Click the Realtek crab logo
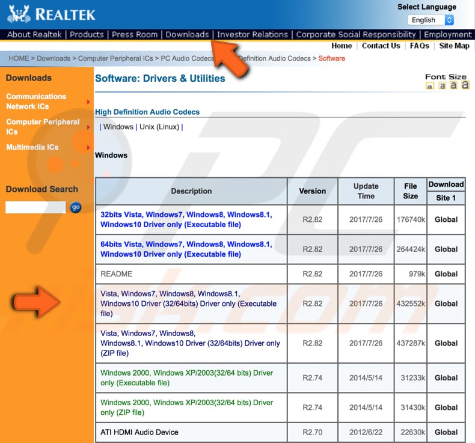Image resolution: width=475 pixels, height=443 pixels. pyautogui.click(x=19, y=14)
